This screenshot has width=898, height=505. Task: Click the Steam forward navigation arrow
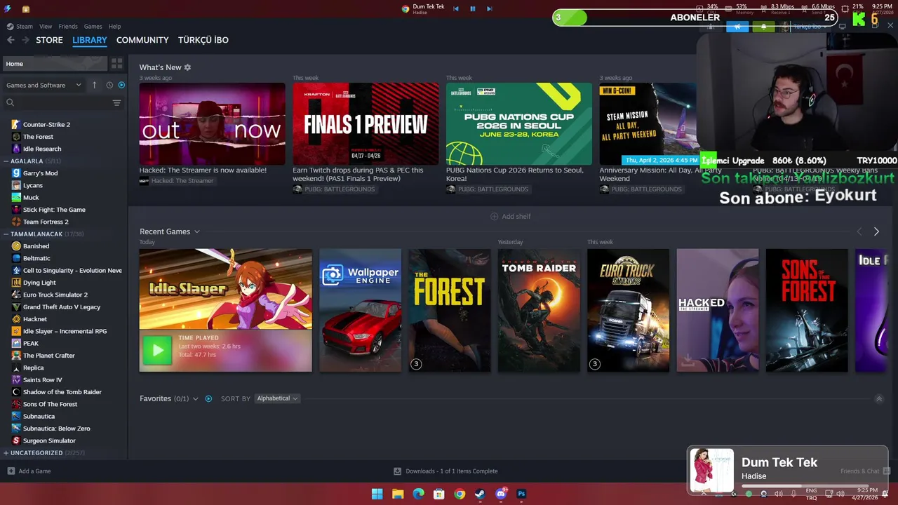(x=25, y=40)
